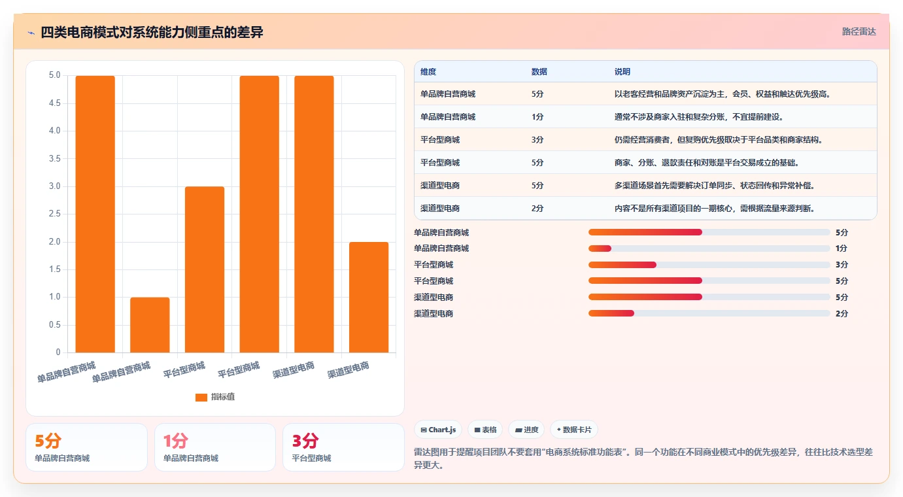Click the 渠道型电商 progress bar showing 2分
This screenshot has width=903, height=497.
(709, 314)
